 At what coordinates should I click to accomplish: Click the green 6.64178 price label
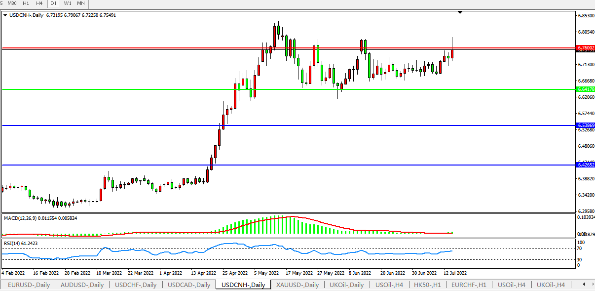(x=586, y=89)
